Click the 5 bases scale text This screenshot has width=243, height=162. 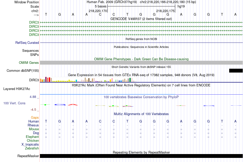101,6
